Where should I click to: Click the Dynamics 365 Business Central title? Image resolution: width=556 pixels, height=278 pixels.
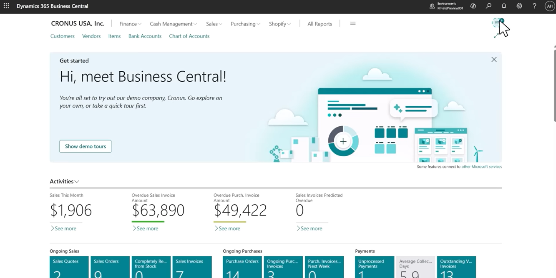click(x=53, y=6)
